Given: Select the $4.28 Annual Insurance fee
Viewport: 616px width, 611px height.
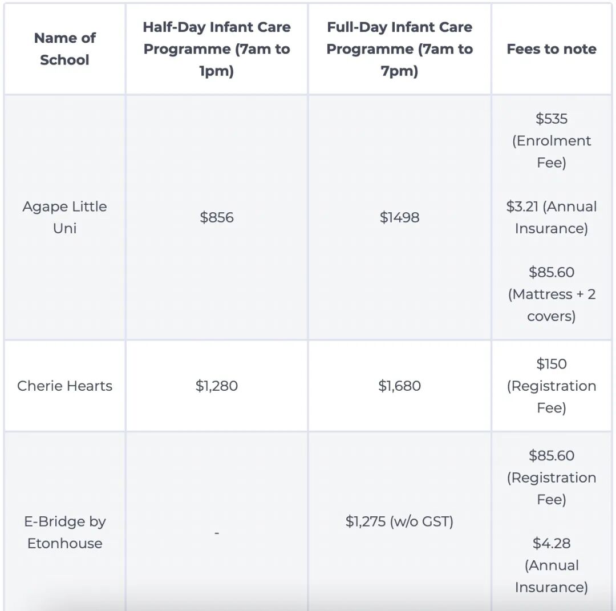Looking at the screenshot, I should tap(551, 543).
